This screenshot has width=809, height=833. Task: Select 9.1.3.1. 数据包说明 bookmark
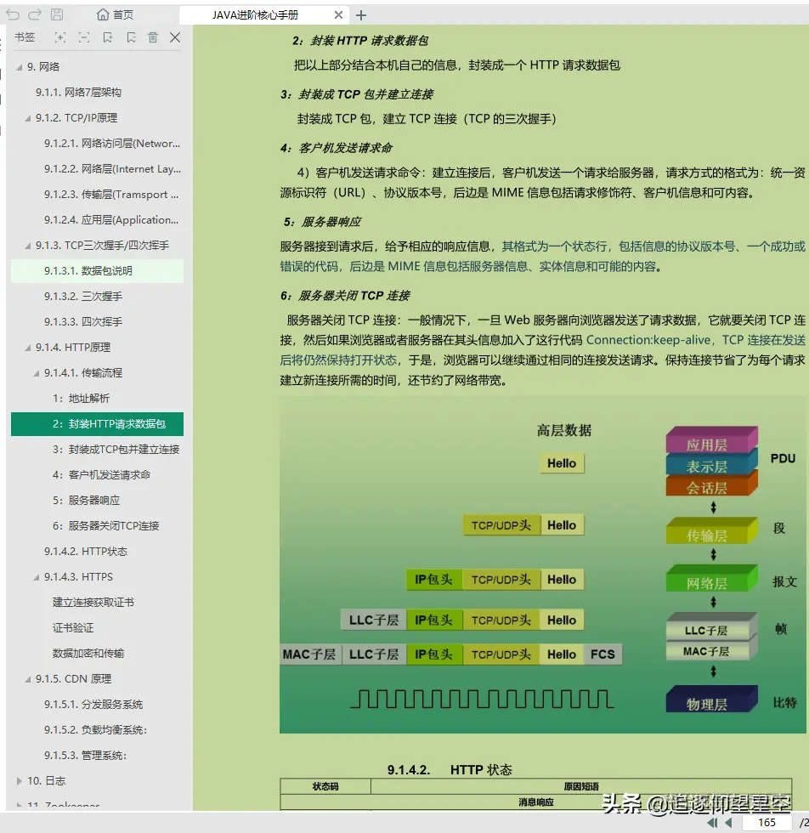pyautogui.click(x=97, y=271)
